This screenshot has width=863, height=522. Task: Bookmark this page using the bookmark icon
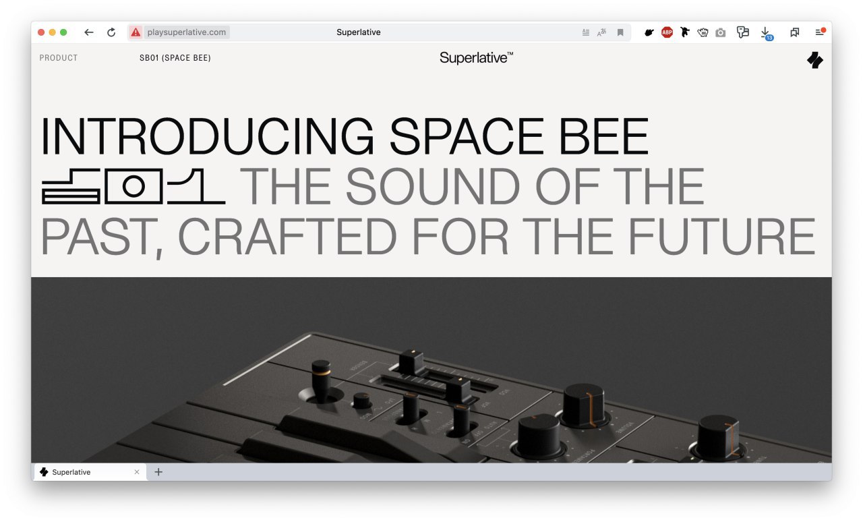620,32
